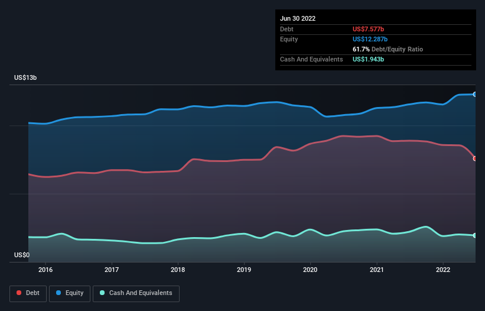485x311 pixels.
Task: Select the 2017 x-axis label
Action: click(112, 270)
